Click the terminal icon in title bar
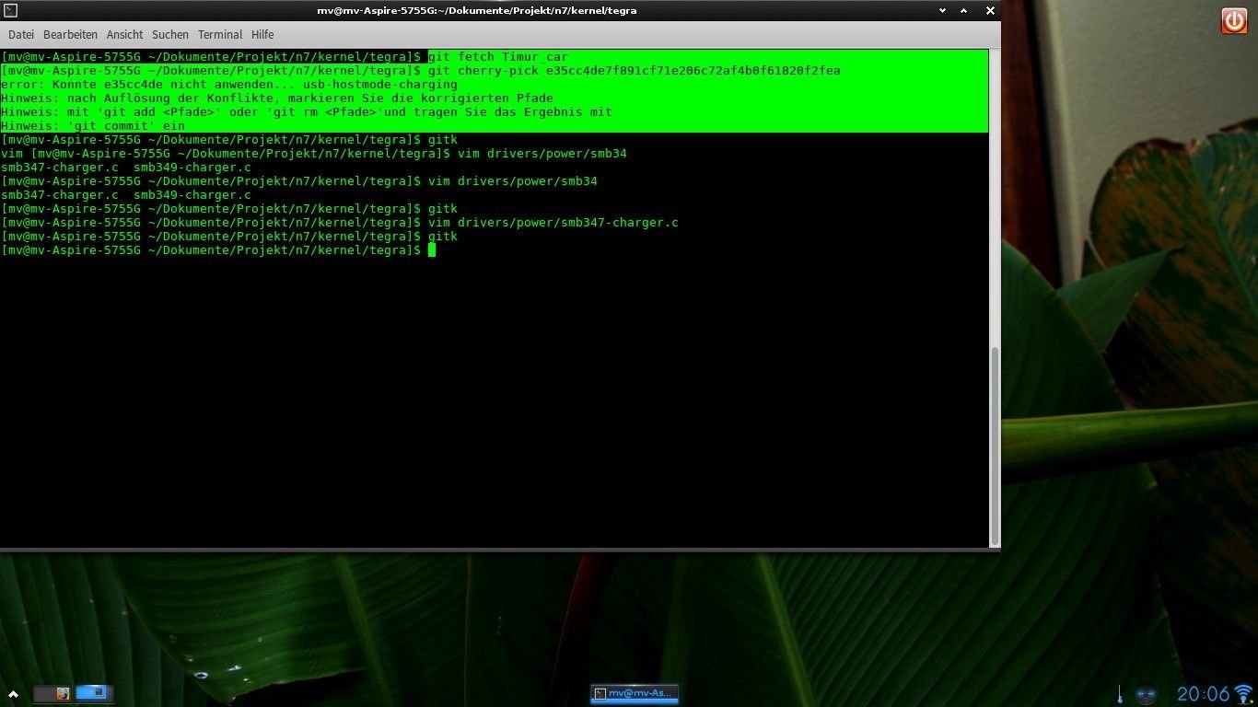 (10, 10)
